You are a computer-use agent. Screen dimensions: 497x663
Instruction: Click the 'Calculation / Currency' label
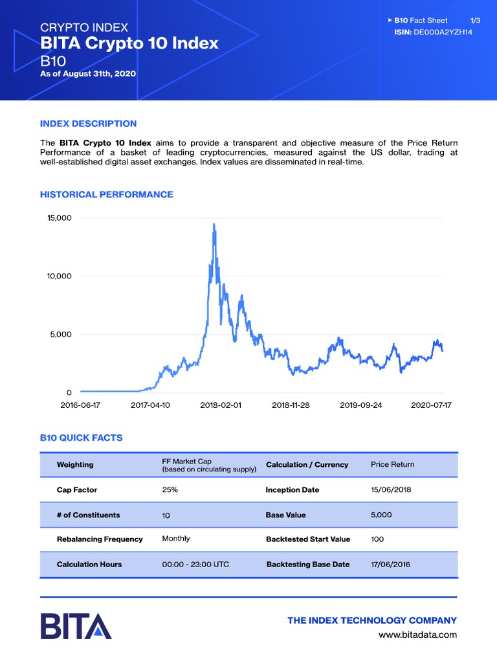(x=307, y=465)
